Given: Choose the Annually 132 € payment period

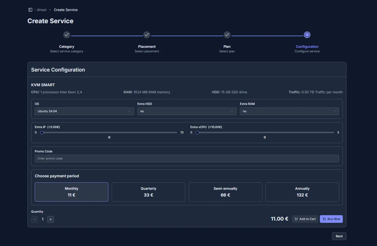Looking at the screenshot, I should [302, 192].
